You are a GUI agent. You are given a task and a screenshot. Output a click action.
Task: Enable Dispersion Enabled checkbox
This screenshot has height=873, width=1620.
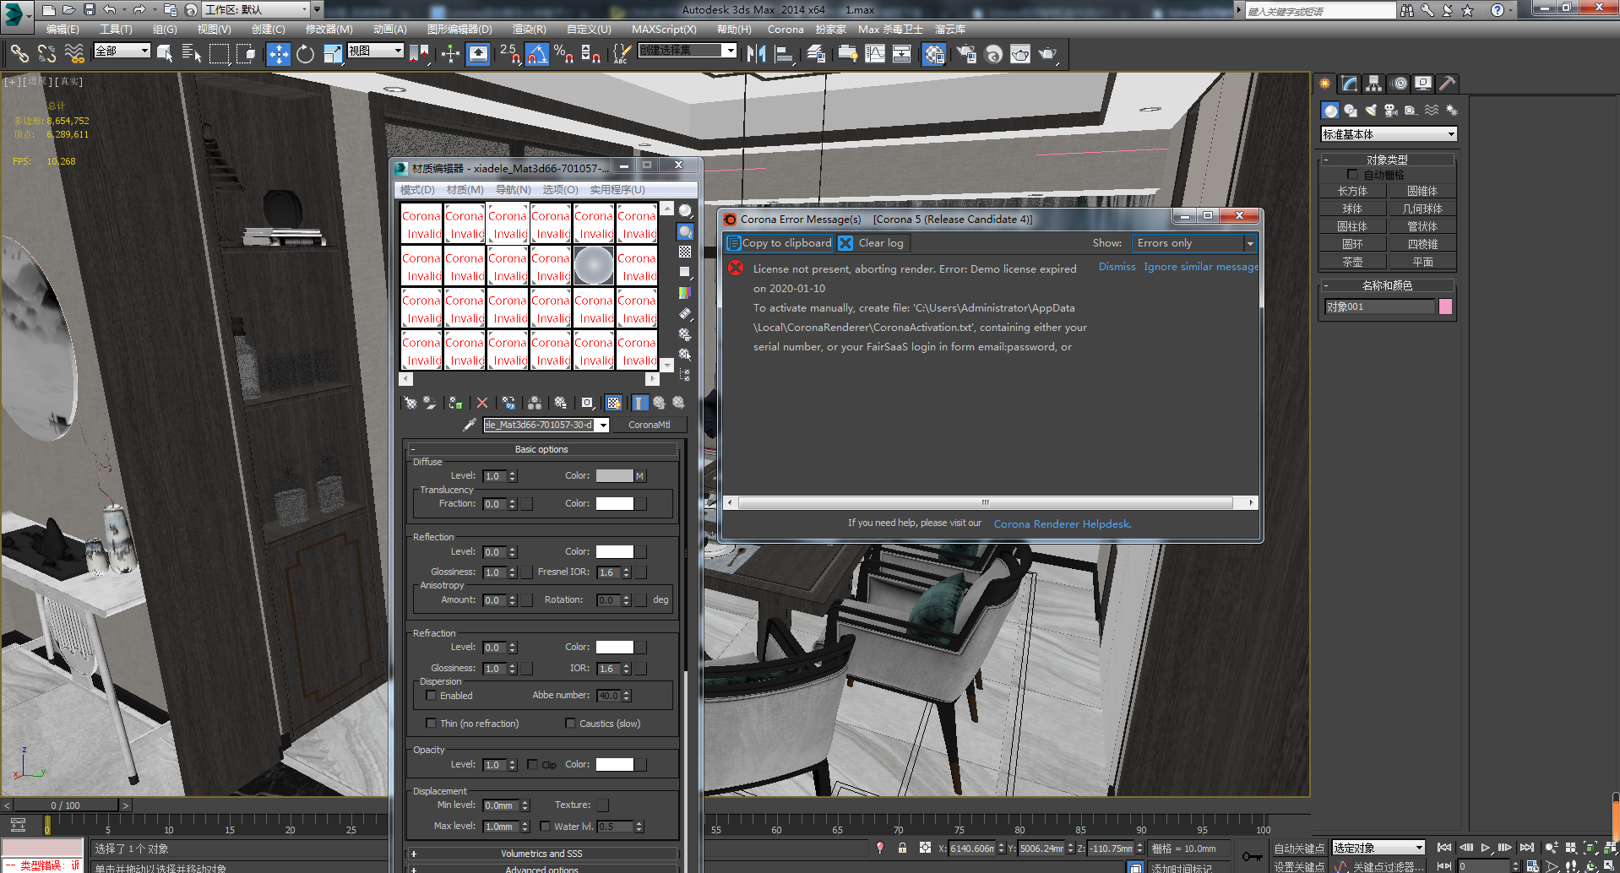[x=432, y=696]
